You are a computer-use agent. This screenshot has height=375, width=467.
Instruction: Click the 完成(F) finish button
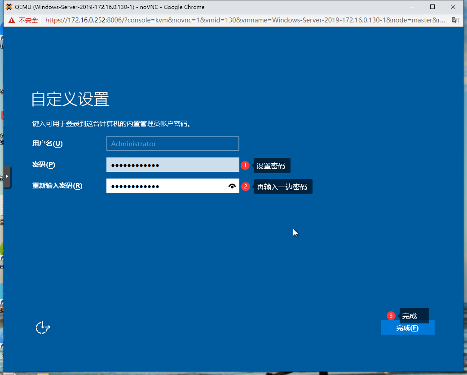click(x=407, y=328)
